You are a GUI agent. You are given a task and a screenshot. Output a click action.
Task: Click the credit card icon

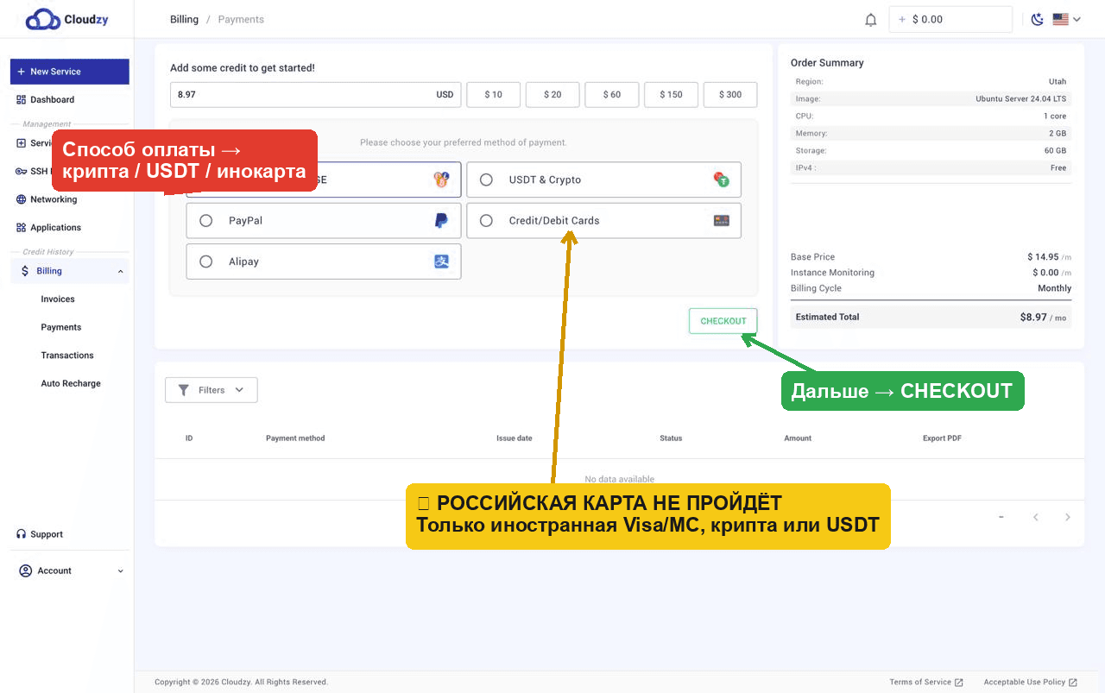722,221
